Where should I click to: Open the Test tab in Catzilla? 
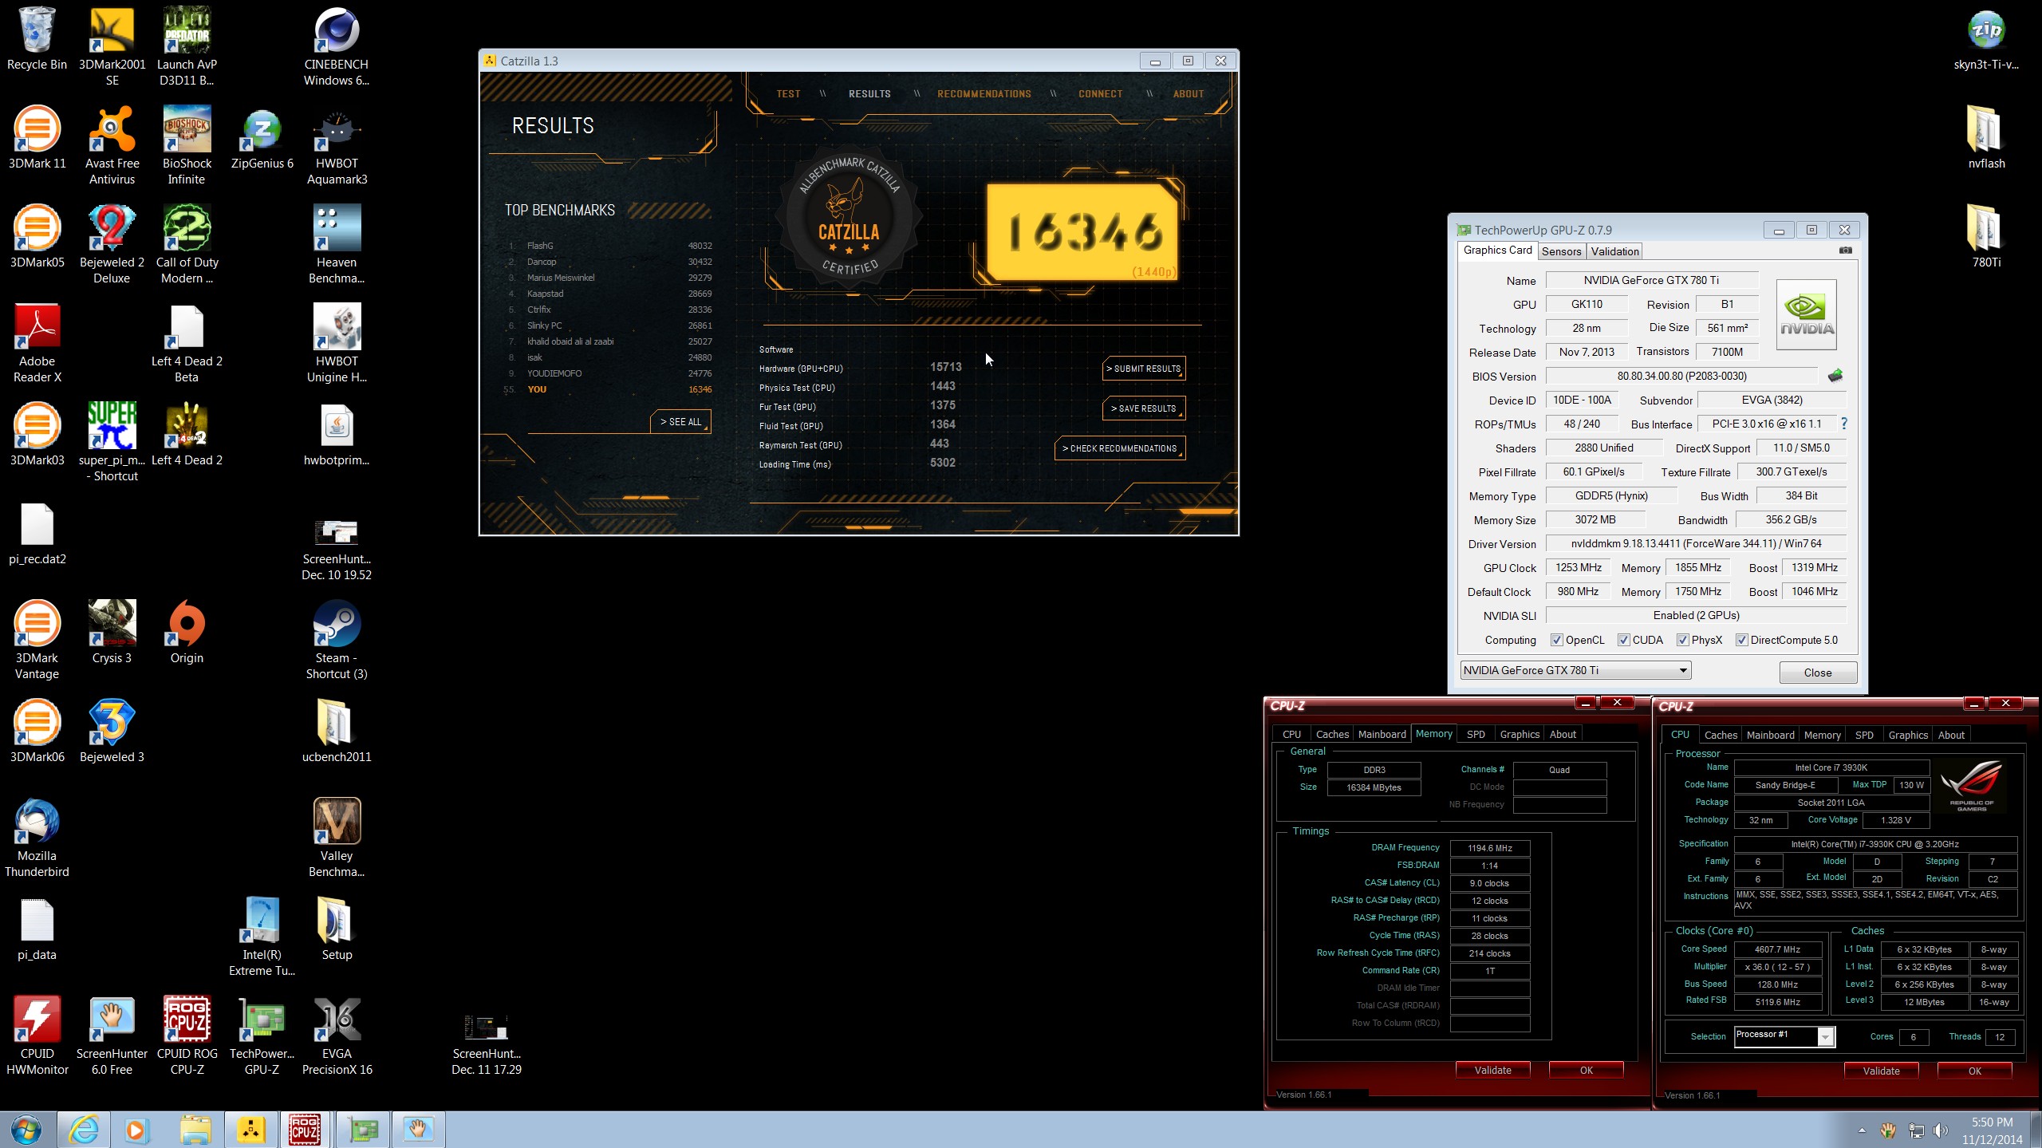[x=788, y=94]
